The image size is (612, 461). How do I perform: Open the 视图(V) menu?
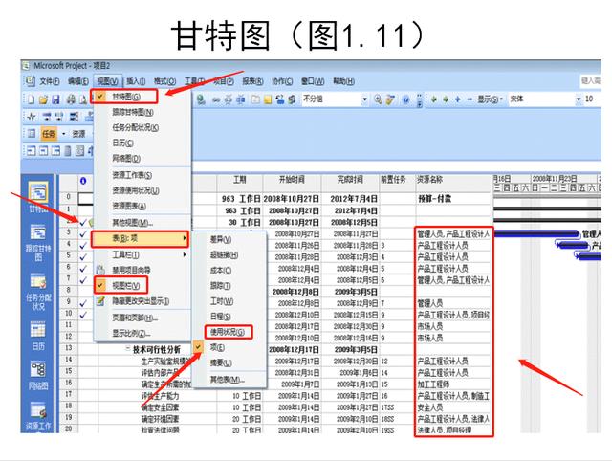[x=107, y=81]
